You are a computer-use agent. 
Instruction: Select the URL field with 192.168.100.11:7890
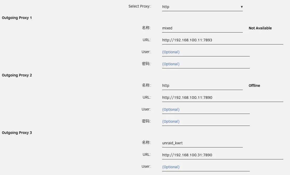click(x=222, y=98)
